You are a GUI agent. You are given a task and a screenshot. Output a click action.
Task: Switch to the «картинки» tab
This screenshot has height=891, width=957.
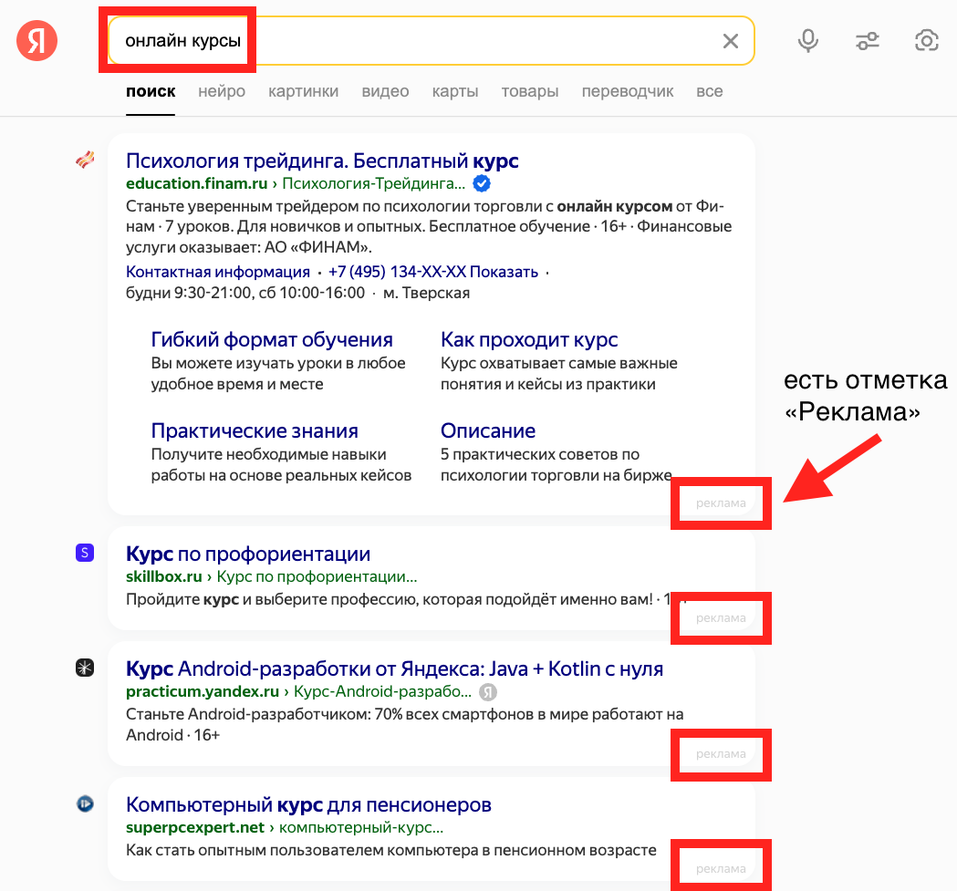[x=303, y=91]
